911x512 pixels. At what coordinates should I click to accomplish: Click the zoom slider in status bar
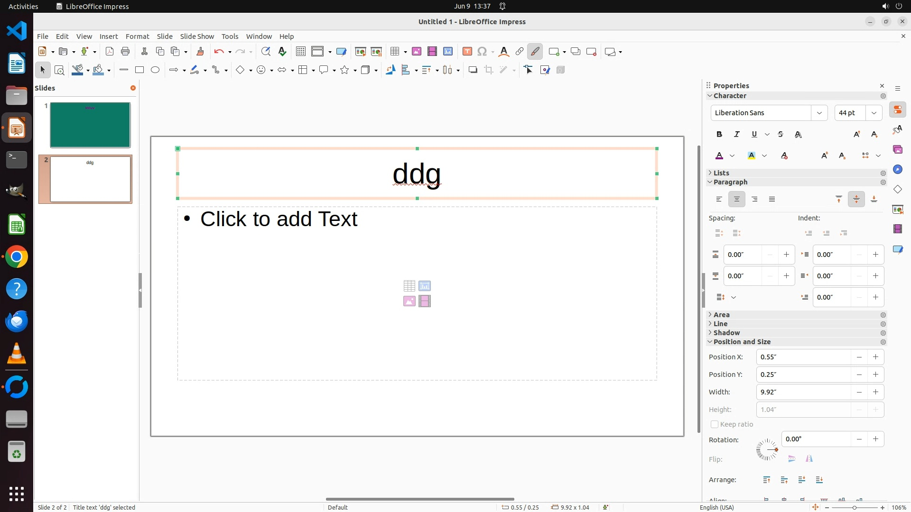click(855, 507)
